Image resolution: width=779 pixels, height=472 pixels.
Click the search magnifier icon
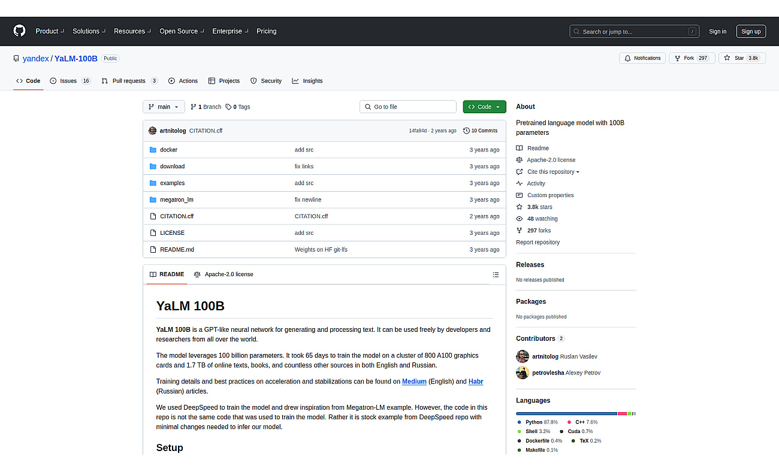pyautogui.click(x=576, y=32)
